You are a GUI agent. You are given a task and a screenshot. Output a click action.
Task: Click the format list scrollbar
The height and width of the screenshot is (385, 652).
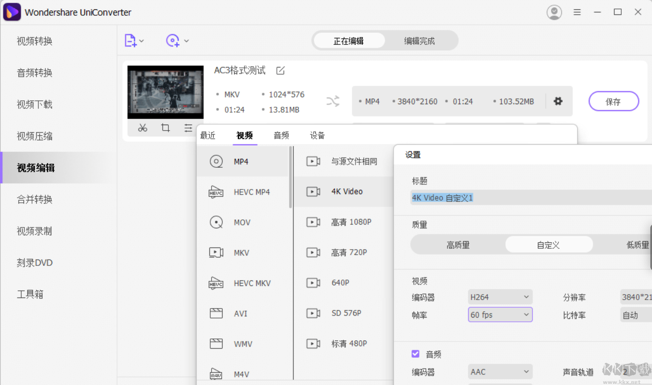click(291, 177)
